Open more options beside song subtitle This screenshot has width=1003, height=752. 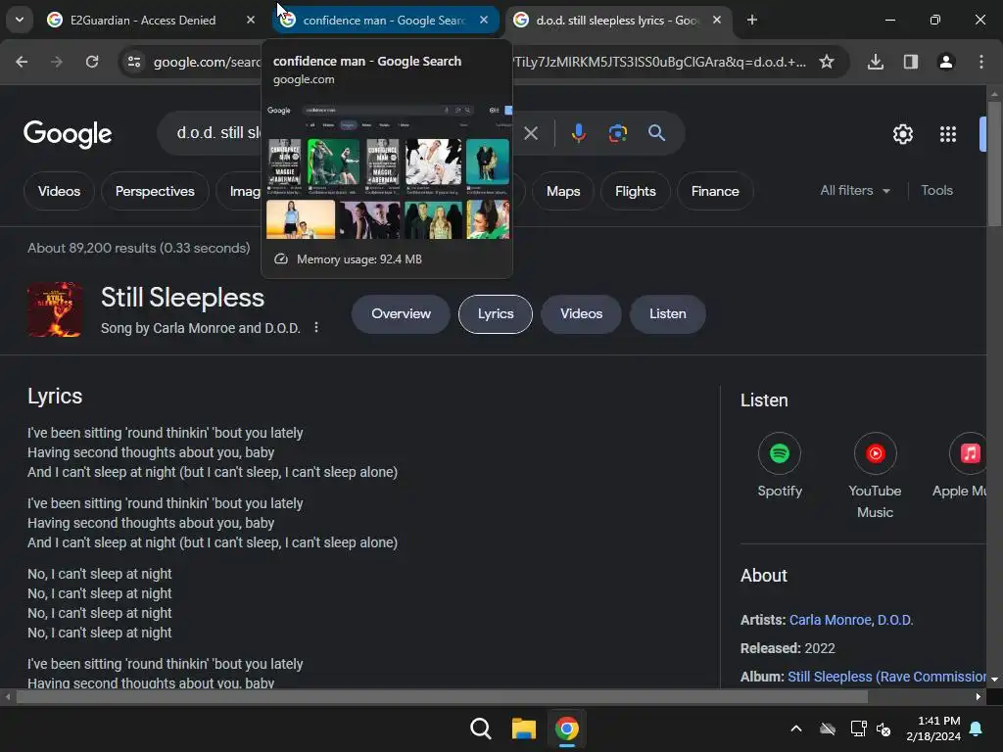tap(316, 327)
